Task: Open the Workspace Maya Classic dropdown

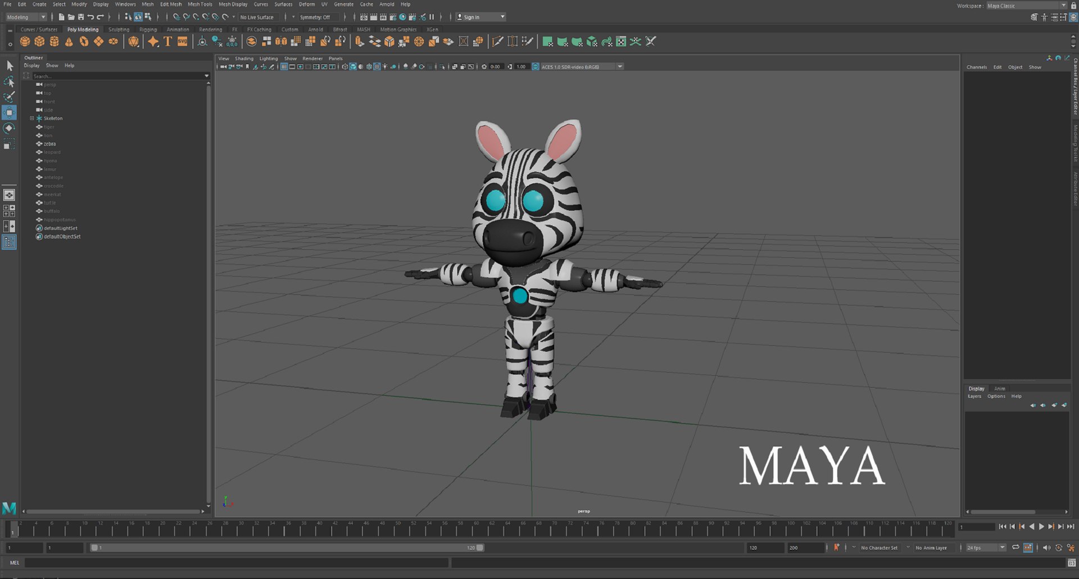Action: (1026, 6)
